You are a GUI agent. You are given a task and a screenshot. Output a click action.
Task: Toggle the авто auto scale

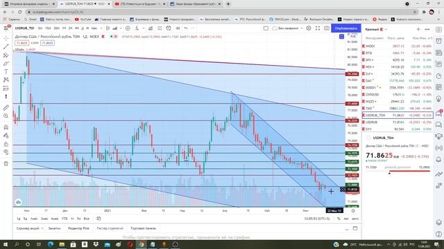(x=355, y=219)
